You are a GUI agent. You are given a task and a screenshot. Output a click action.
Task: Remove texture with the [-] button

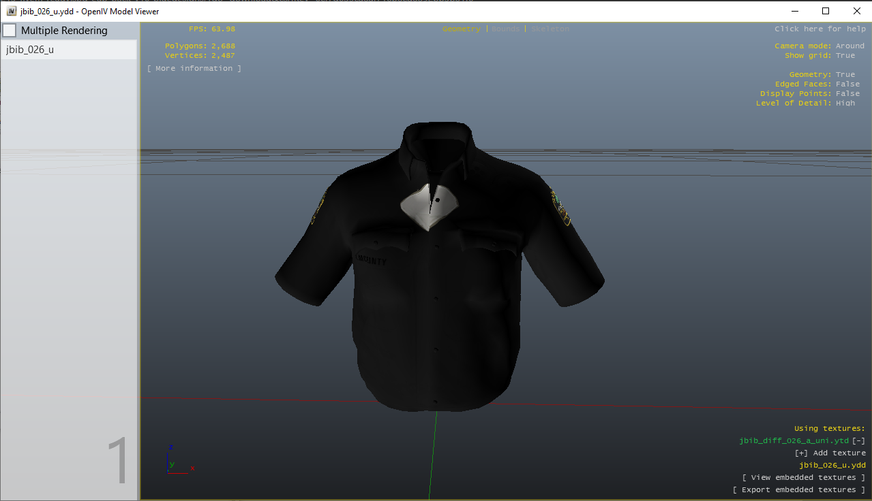pyautogui.click(x=859, y=441)
